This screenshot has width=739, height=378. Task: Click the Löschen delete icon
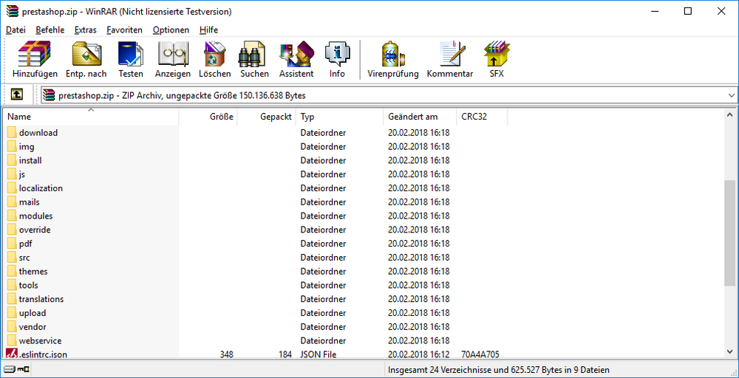point(215,59)
